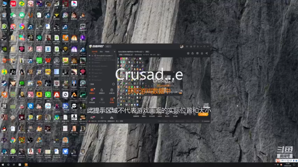This screenshot has width=298, height=167.
Task: Hide the Stronghold Crusader 2 source via eye icon
Action: [x=89, y=55]
